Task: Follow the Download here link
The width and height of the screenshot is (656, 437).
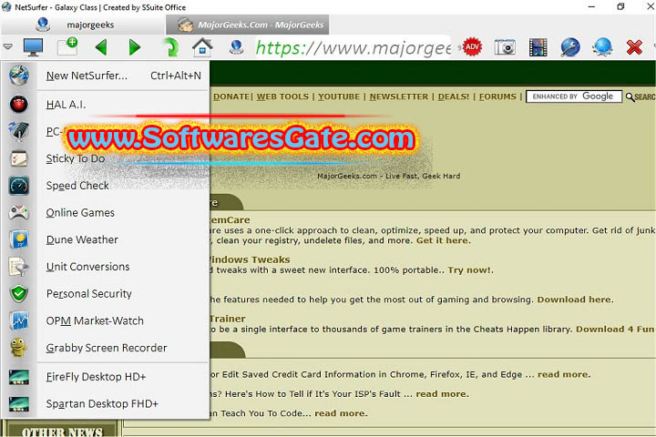Action: click(575, 300)
